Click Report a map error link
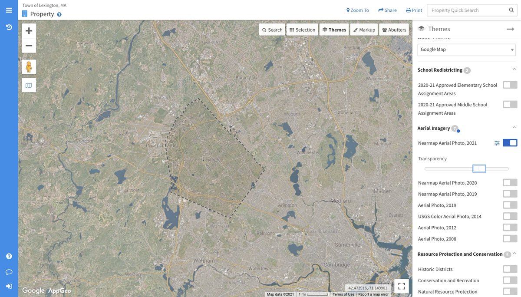The width and height of the screenshot is (521, 297). [373, 294]
